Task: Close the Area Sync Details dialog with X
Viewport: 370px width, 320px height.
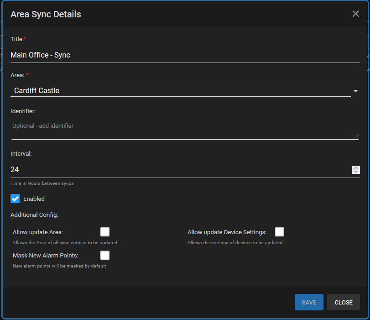Action: [x=355, y=14]
